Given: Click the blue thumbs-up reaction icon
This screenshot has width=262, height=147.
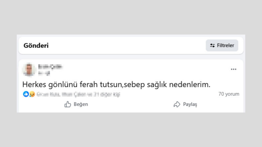Looking at the screenshot, I should click(26, 94).
